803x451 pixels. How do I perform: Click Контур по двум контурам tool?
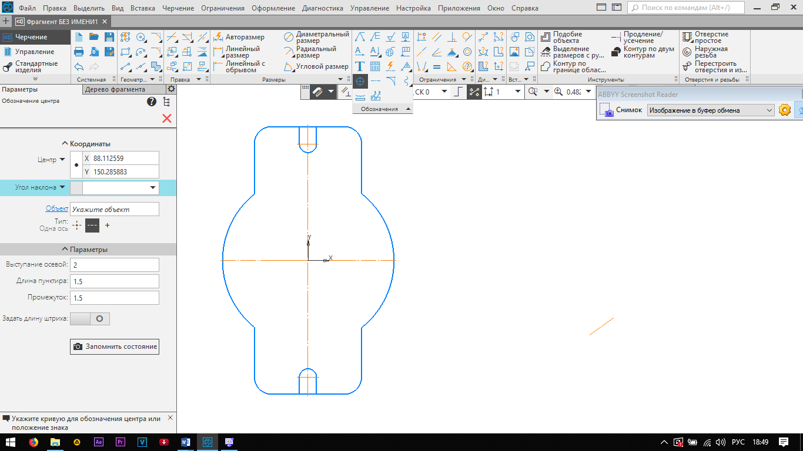click(643, 52)
